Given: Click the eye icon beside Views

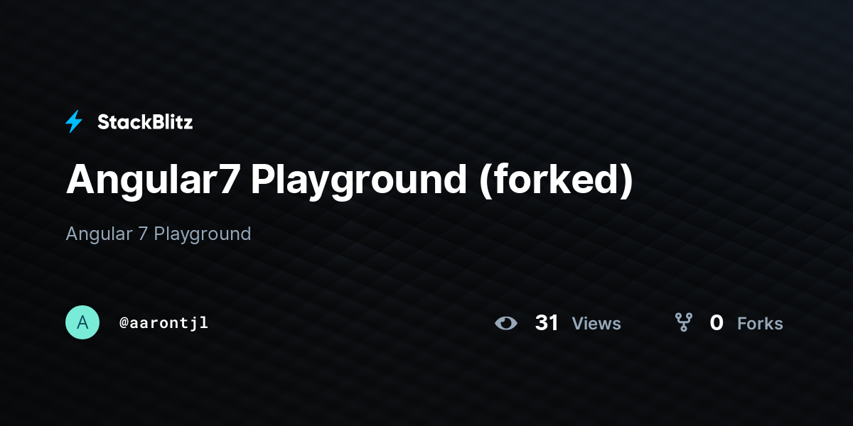Looking at the screenshot, I should (506, 323).
